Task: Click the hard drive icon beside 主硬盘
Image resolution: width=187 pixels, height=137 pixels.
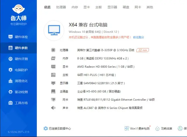Action: point(53,91)
